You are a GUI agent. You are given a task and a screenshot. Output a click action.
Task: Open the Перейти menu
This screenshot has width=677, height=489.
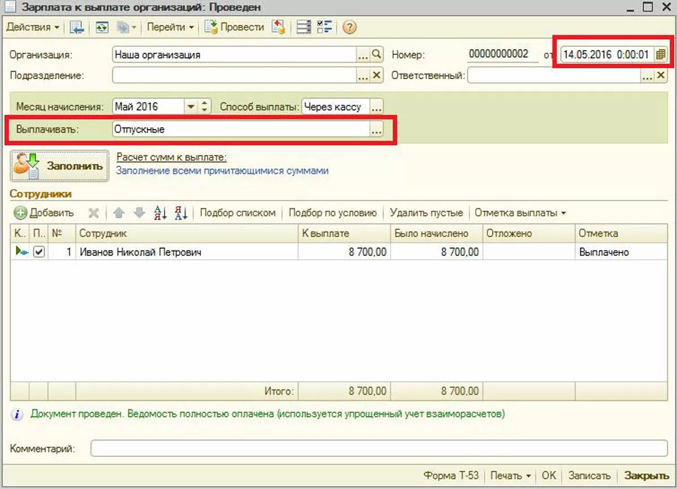point(170,27)
